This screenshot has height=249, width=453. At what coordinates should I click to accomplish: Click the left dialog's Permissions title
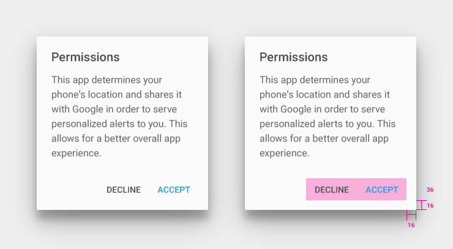tap(86, 57)
